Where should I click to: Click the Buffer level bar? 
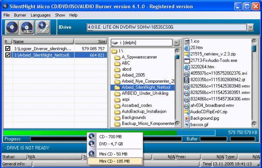click(x=214, y=139)
